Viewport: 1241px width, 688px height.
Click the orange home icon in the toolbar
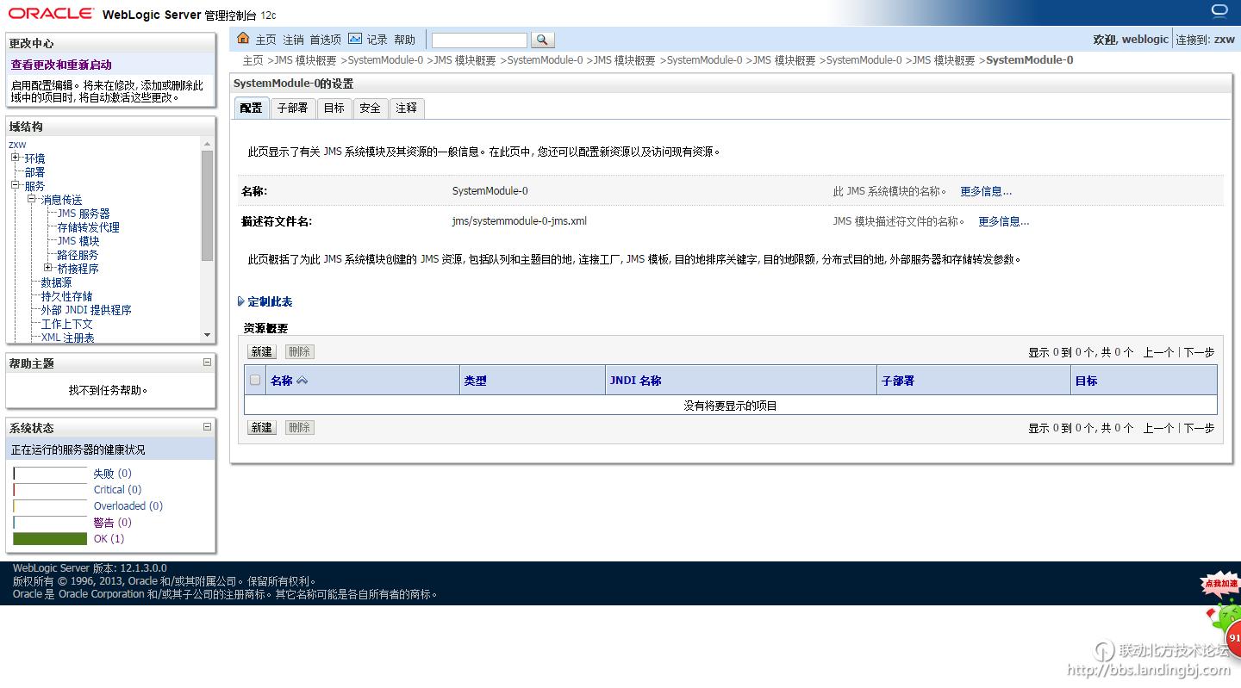tap(243, 39)
